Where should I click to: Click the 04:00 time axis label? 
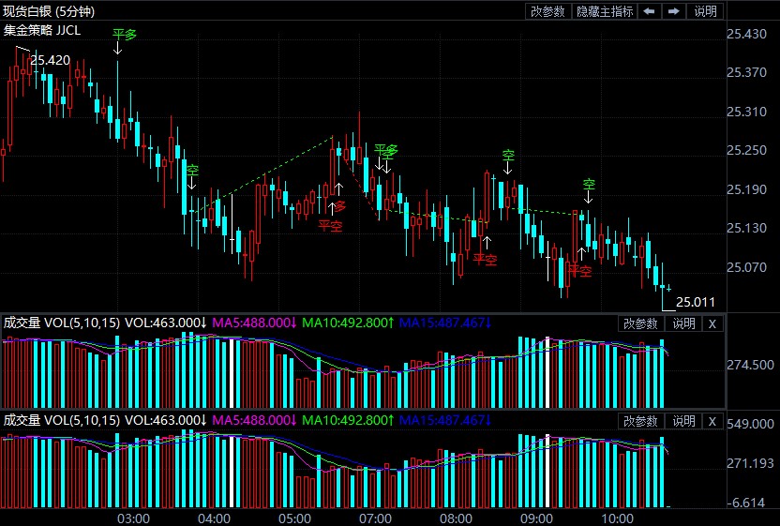tap(214, 518)
